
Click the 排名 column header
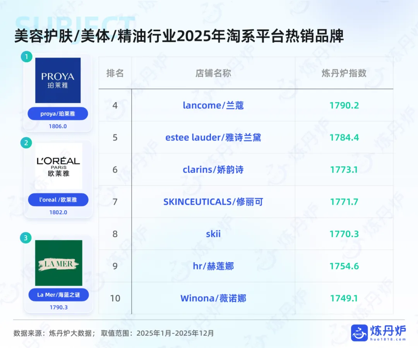pos(115,73)
